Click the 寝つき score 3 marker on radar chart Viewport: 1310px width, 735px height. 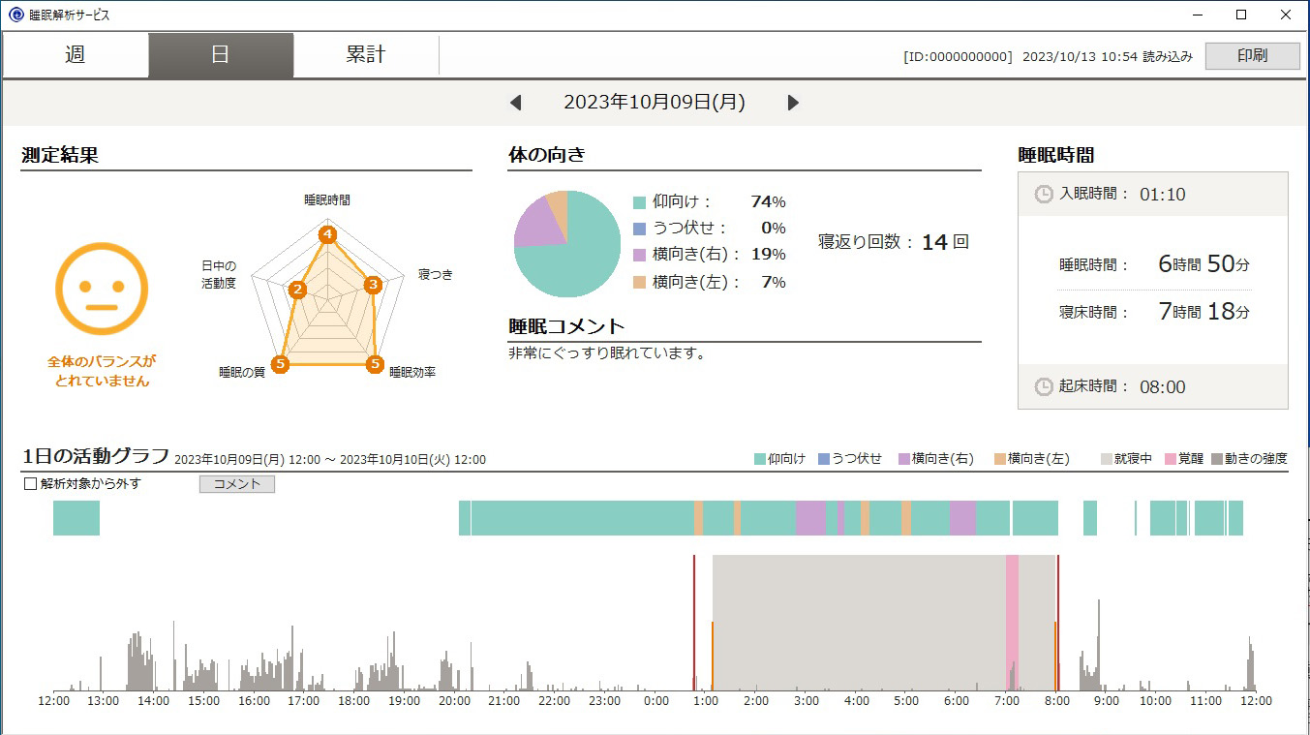pyautogui.click(x=372, y=285)
